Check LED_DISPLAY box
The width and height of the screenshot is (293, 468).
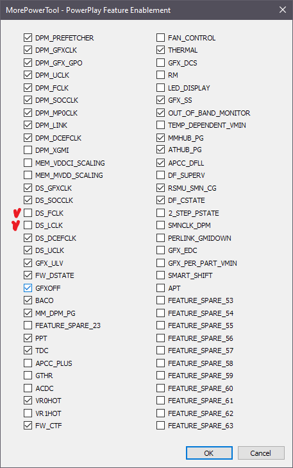pos(161,88)
